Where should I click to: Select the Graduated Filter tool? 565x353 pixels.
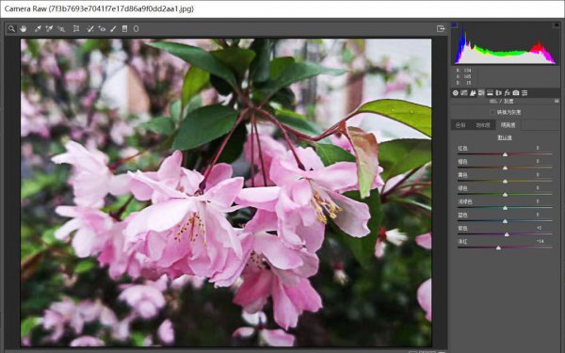click(124, 29)
